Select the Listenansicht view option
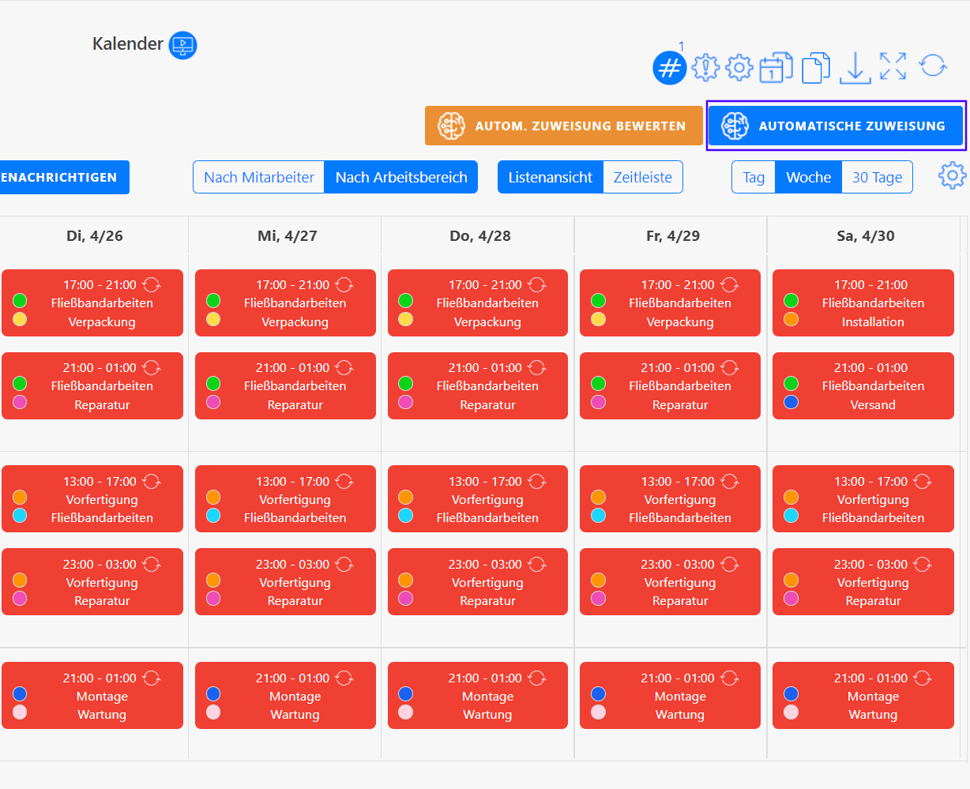Screen dimensions: 970x789 click(550, 178)
